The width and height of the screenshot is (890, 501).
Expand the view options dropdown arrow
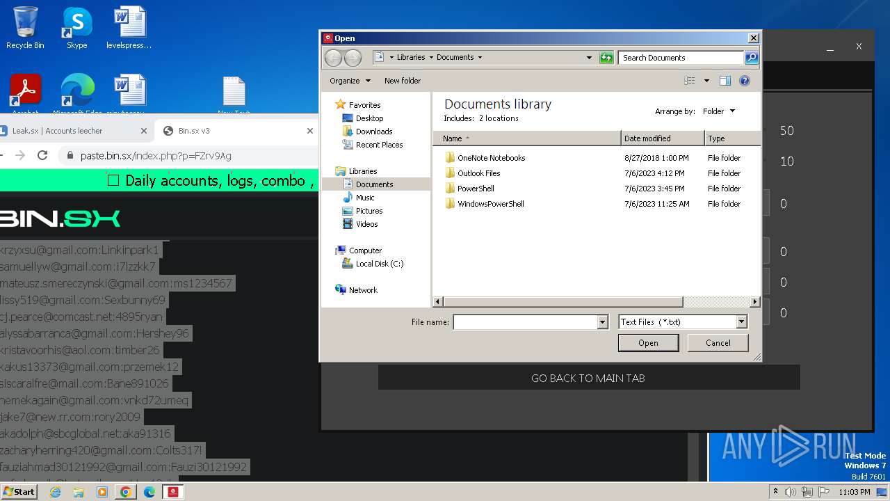click(706, 81)
